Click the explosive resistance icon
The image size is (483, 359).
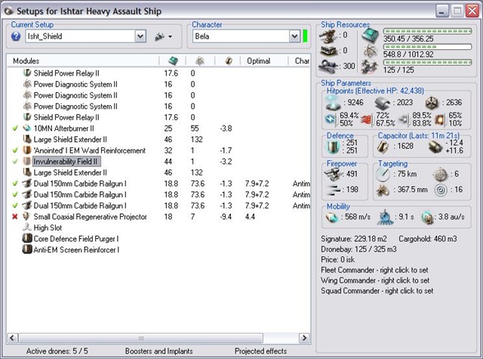coord(440,119)
